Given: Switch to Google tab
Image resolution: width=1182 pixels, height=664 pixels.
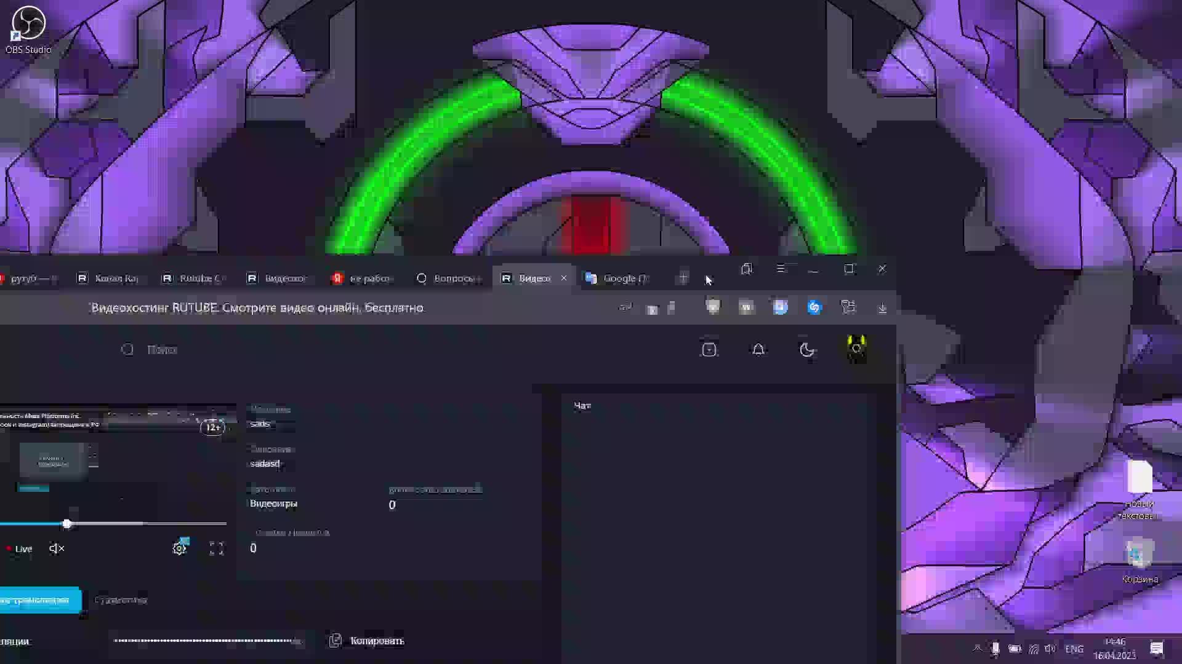Looking at the screenshot, I should click(619, 279).
